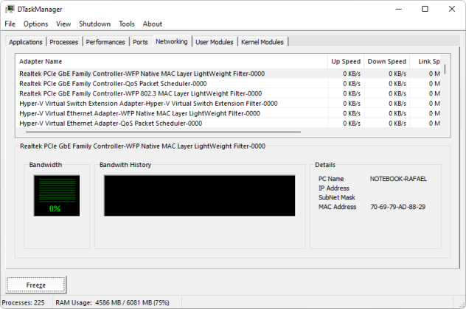
Task: Sort by Adapter Name column header
Action: point(172,61)
